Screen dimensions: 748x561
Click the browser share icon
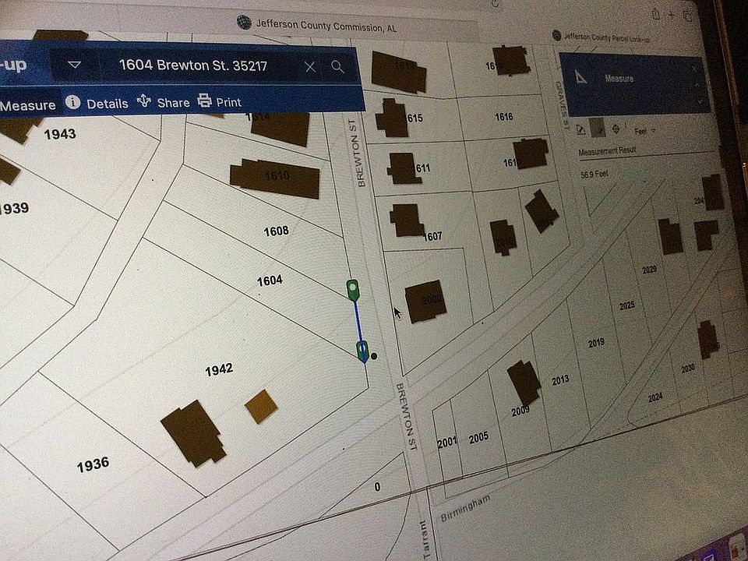click(x=656, y=14)
